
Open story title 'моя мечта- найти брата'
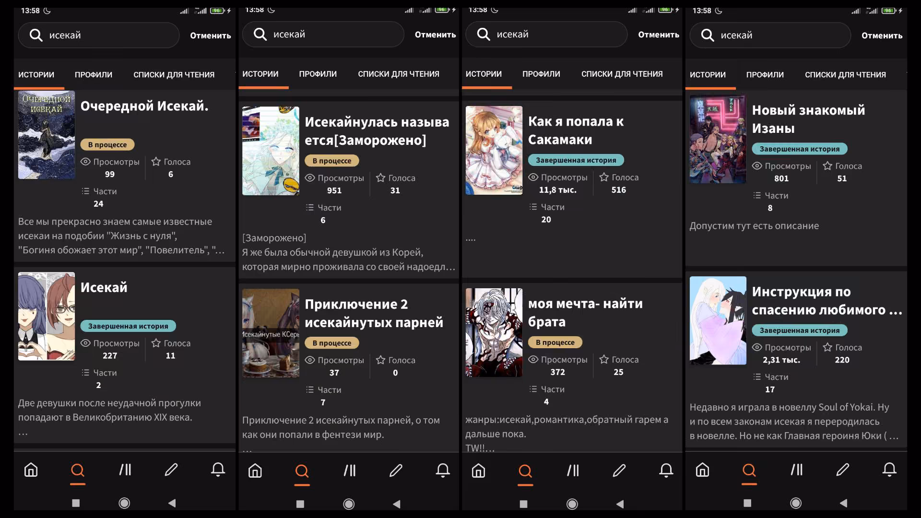click(x=585, y=313)
